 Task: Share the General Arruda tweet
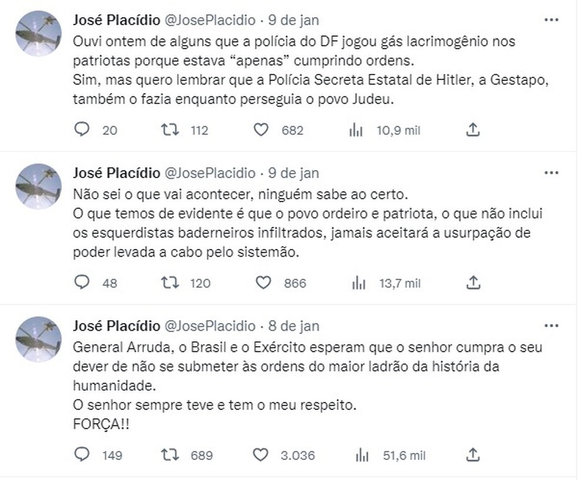(x=473, y=455)
